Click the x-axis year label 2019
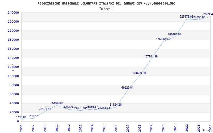This screenshot has width=213, height=133. pos(151,128)
